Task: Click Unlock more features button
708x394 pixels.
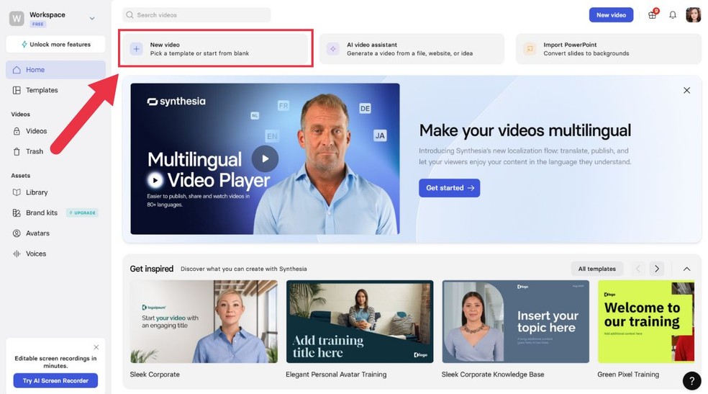Action: pyautogui.click(x=55, y=44)
